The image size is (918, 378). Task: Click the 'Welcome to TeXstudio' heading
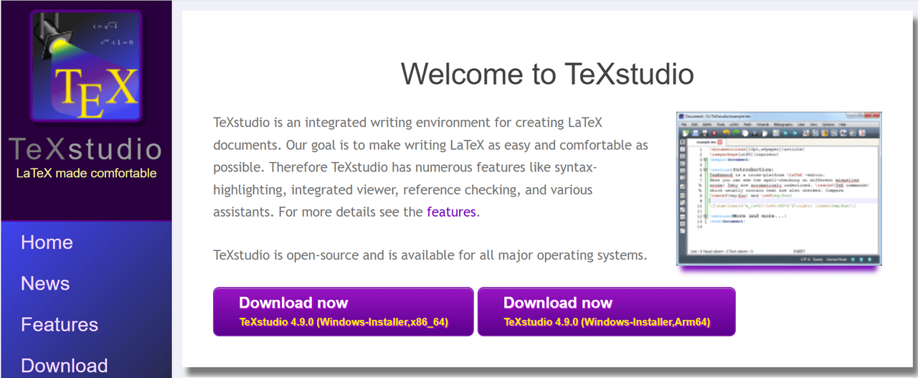(547, 74)
